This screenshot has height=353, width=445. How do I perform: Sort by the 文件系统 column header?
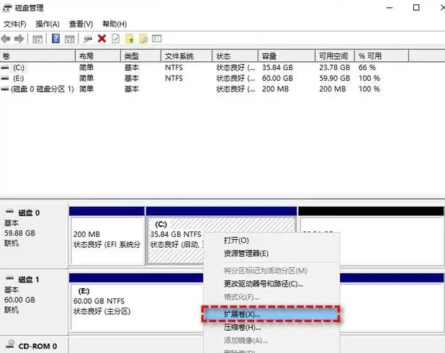(186, 56)
